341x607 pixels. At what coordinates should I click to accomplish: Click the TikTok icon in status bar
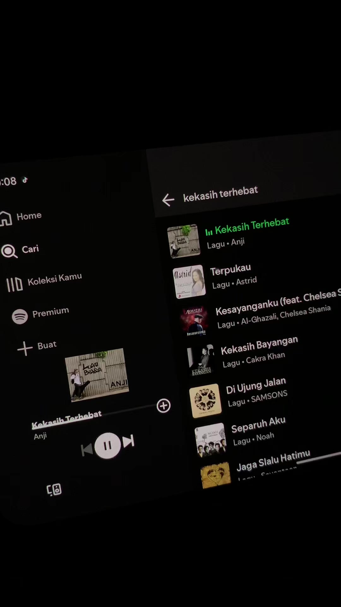click(x=25, y=180)
